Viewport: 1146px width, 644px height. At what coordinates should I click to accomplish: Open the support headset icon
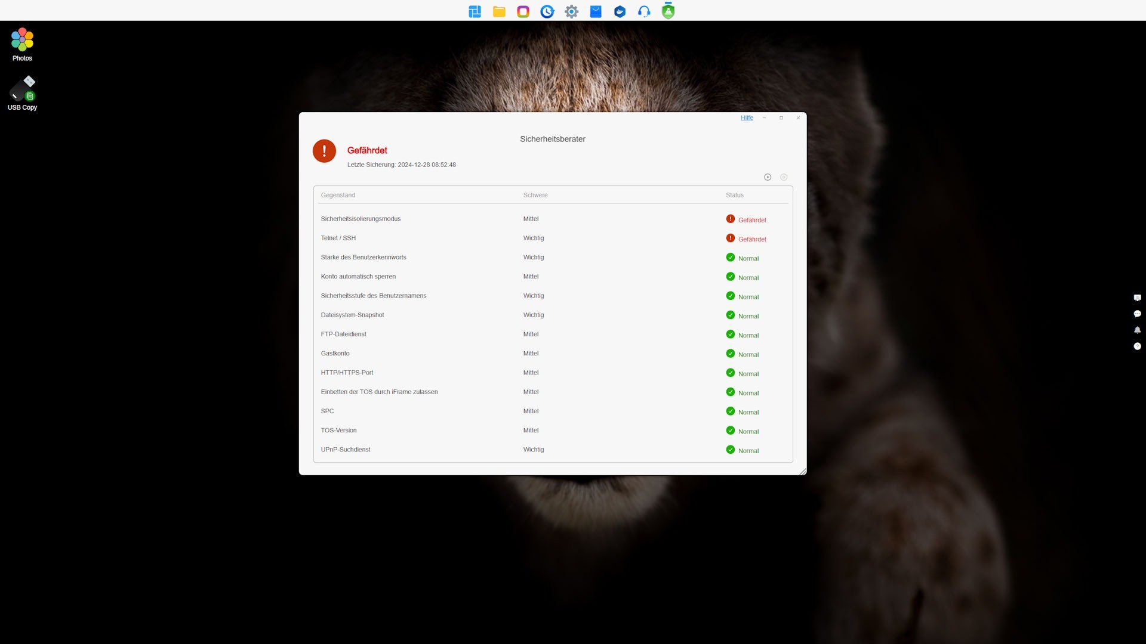[644, 11]
